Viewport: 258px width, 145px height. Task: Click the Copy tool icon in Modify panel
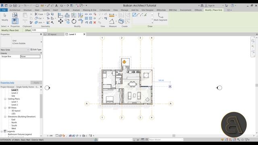click(67, 21)
